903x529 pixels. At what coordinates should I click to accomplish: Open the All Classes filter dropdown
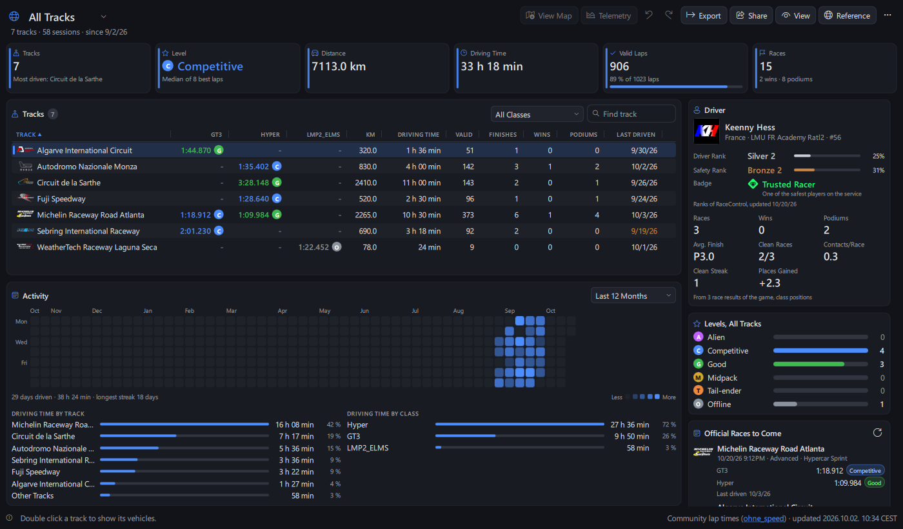[537, 114]
